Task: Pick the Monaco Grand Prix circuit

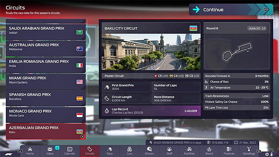Action: 46,113
